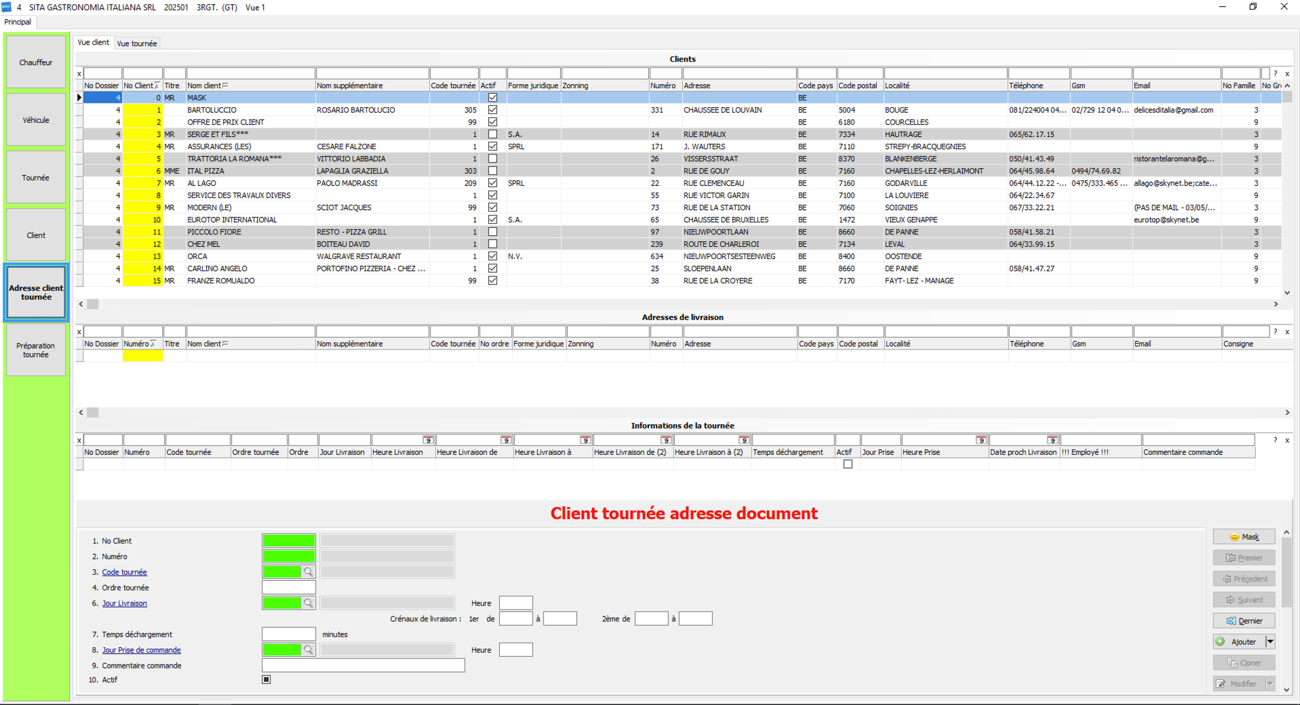The image size is (1300, 705).
Task: Close Adresses de livraison filter bar with right x
Action: (x=1287, y=332)
